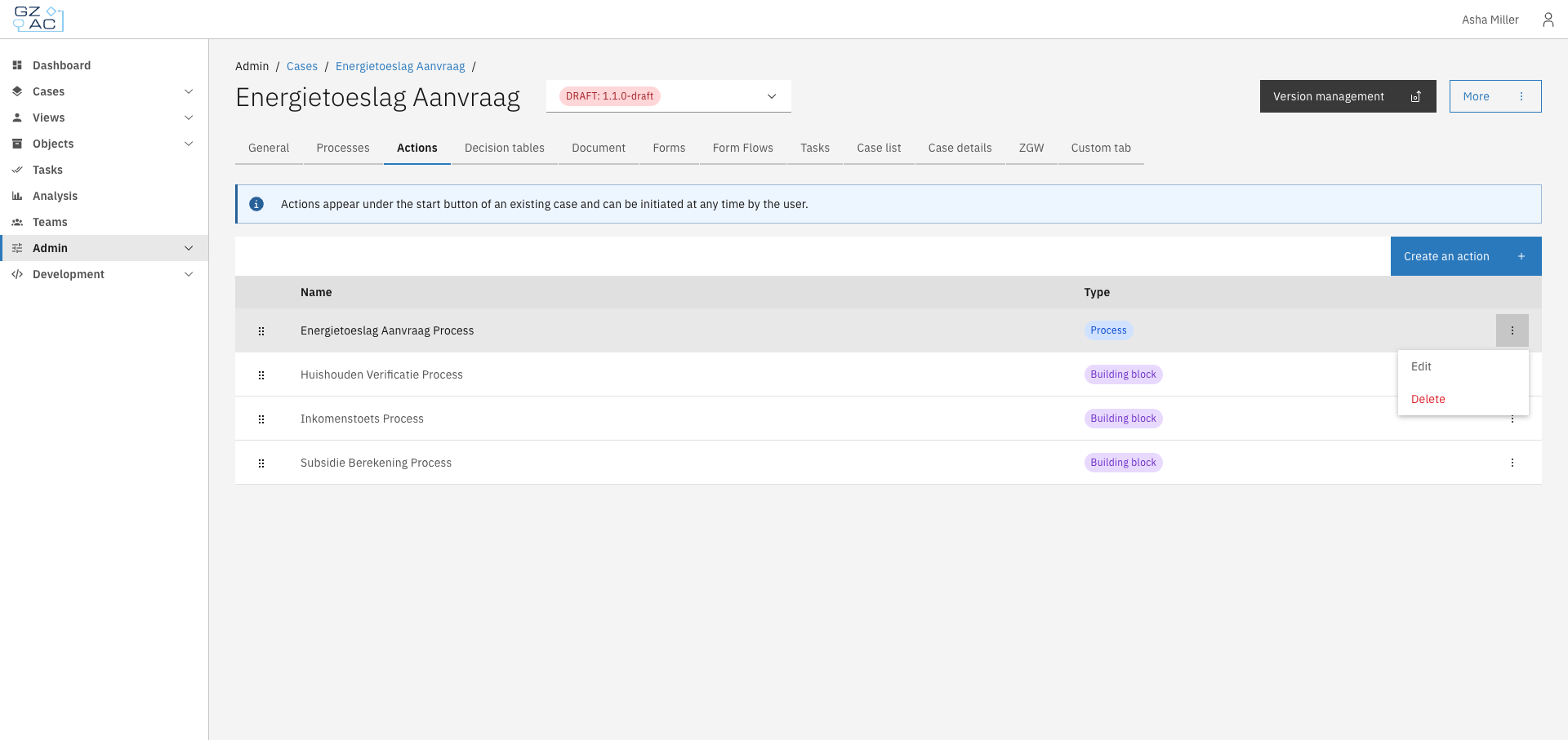Screen dimensions: 1568x740
Task: Open the ZGW tab
Action: pyautogui.click(x=1031, y=148)
